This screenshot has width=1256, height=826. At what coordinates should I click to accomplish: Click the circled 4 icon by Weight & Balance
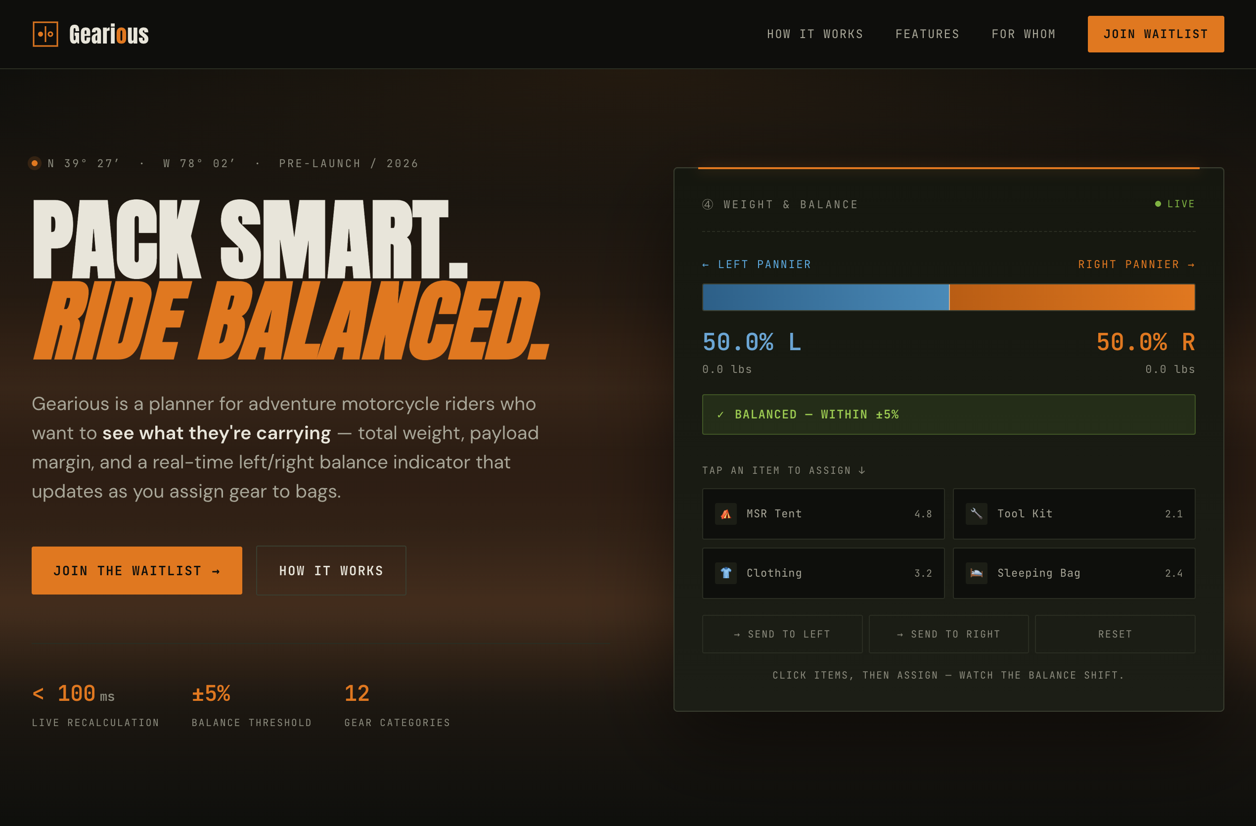click(708, 204)
